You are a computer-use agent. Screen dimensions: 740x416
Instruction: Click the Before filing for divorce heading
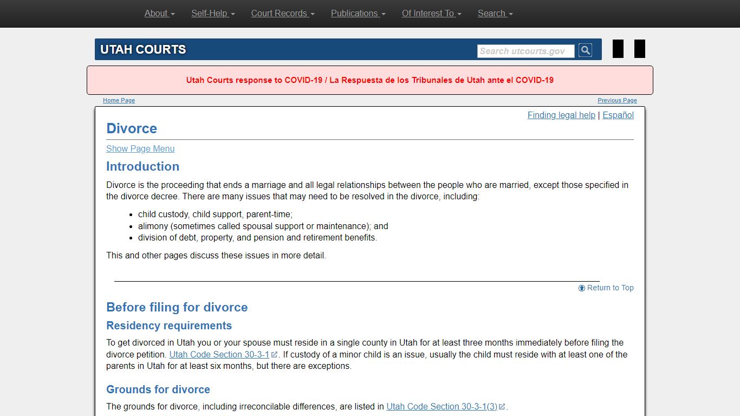(x=177, y=307)
